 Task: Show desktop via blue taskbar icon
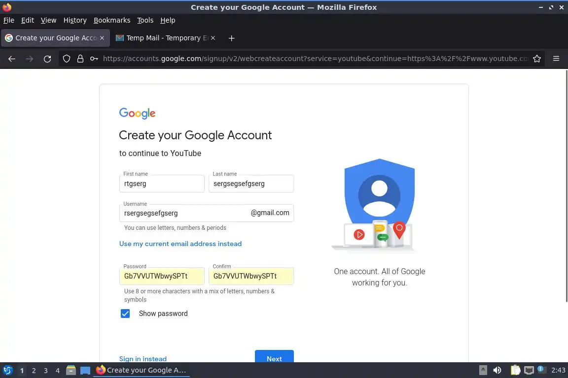click(x=85, y=370)
